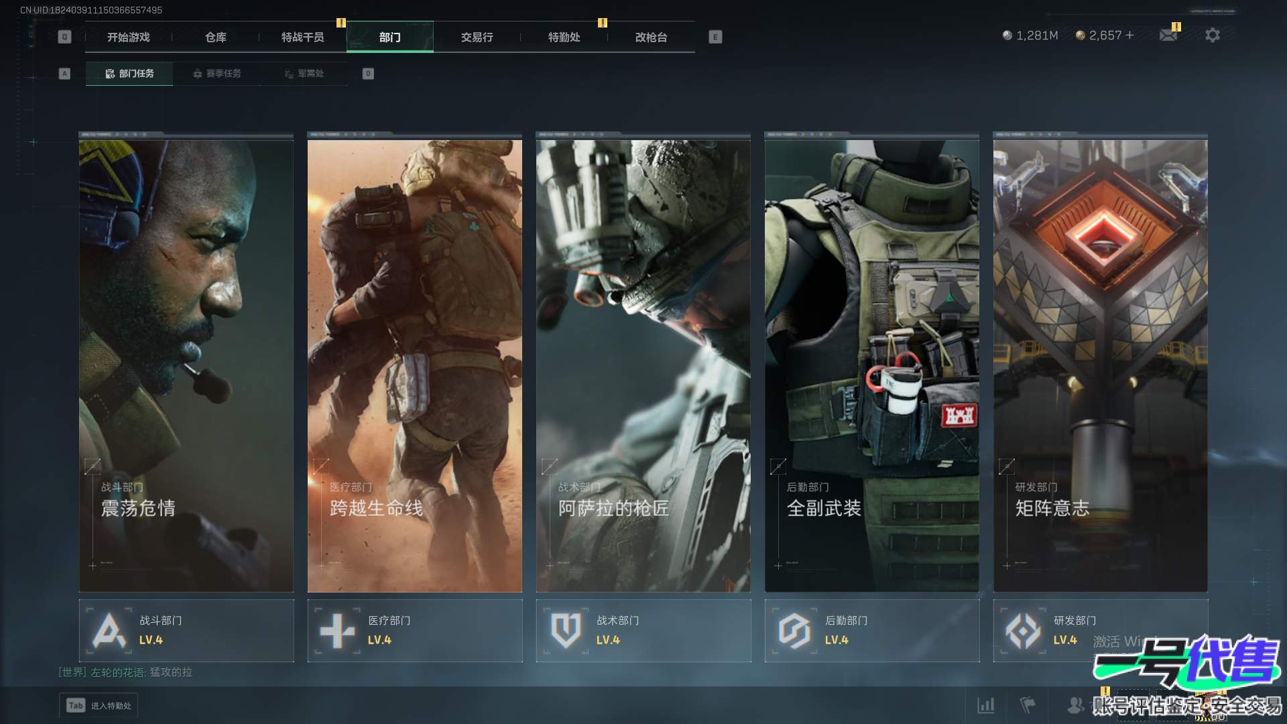
Task: Switch to the 仓库 warehouse tab
Action: (x=216, y=38)
